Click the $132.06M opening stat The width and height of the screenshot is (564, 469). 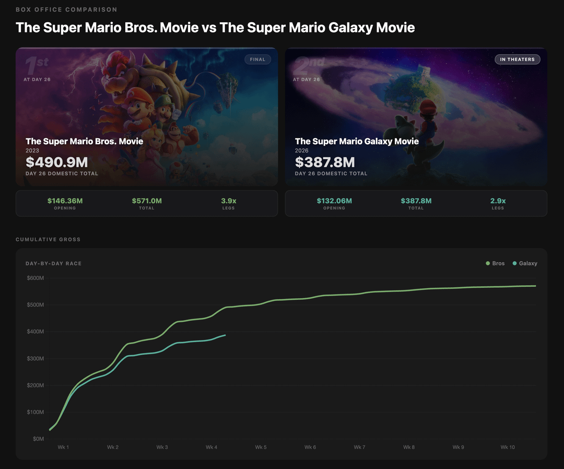pyautogui.click(x=334, y=201)
